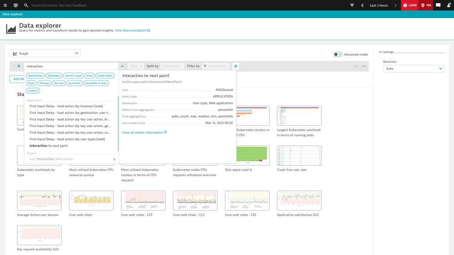Select 'Interaction to next paint' metric
454x255 pixels.
(x=49, y=146)
